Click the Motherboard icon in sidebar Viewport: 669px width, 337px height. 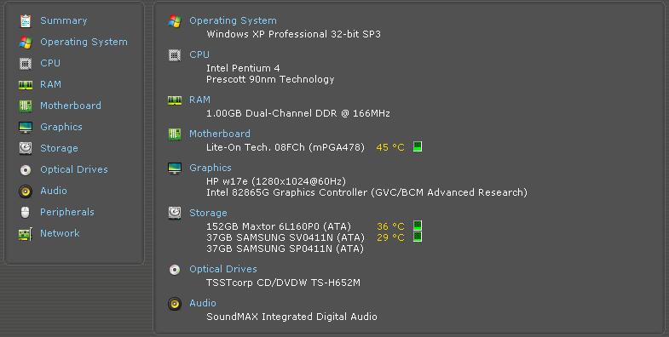tap(26, 106)
